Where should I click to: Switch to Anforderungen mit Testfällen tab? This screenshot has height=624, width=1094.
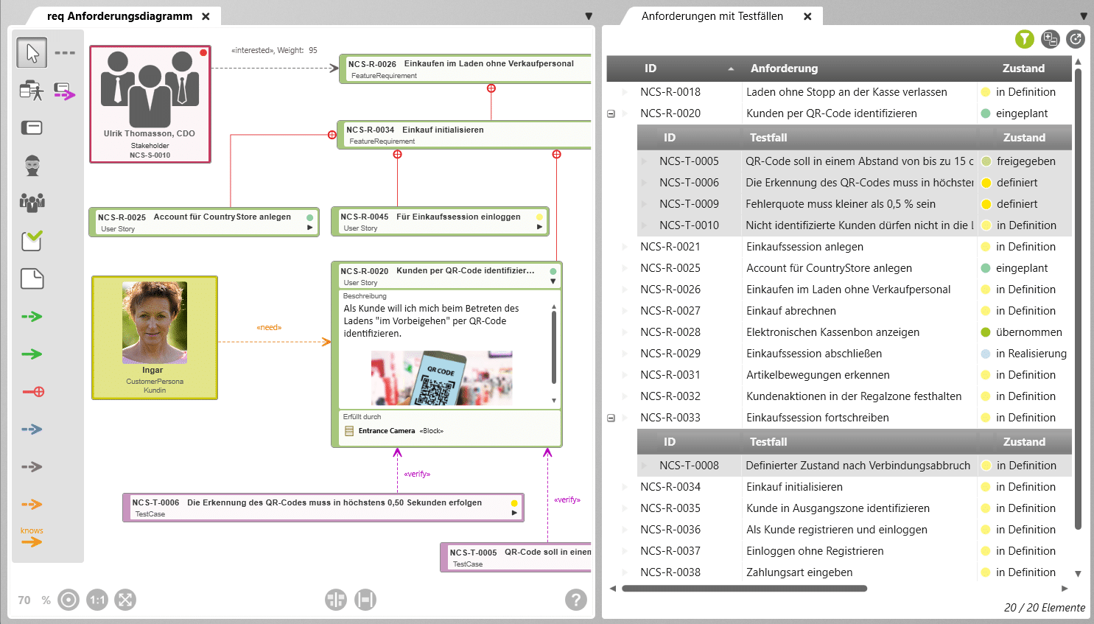point(712,16)
